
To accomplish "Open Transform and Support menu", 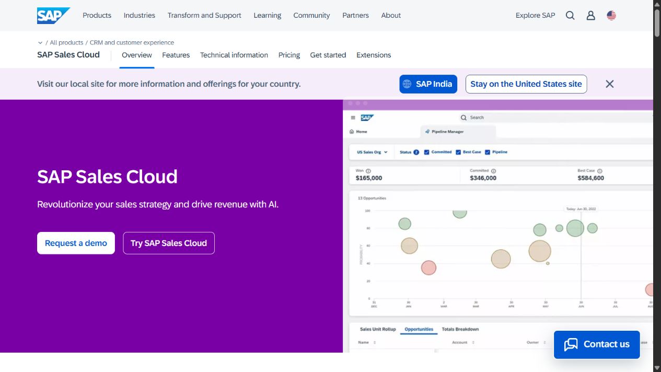I will pyautogui.click(x=204, y=16).
